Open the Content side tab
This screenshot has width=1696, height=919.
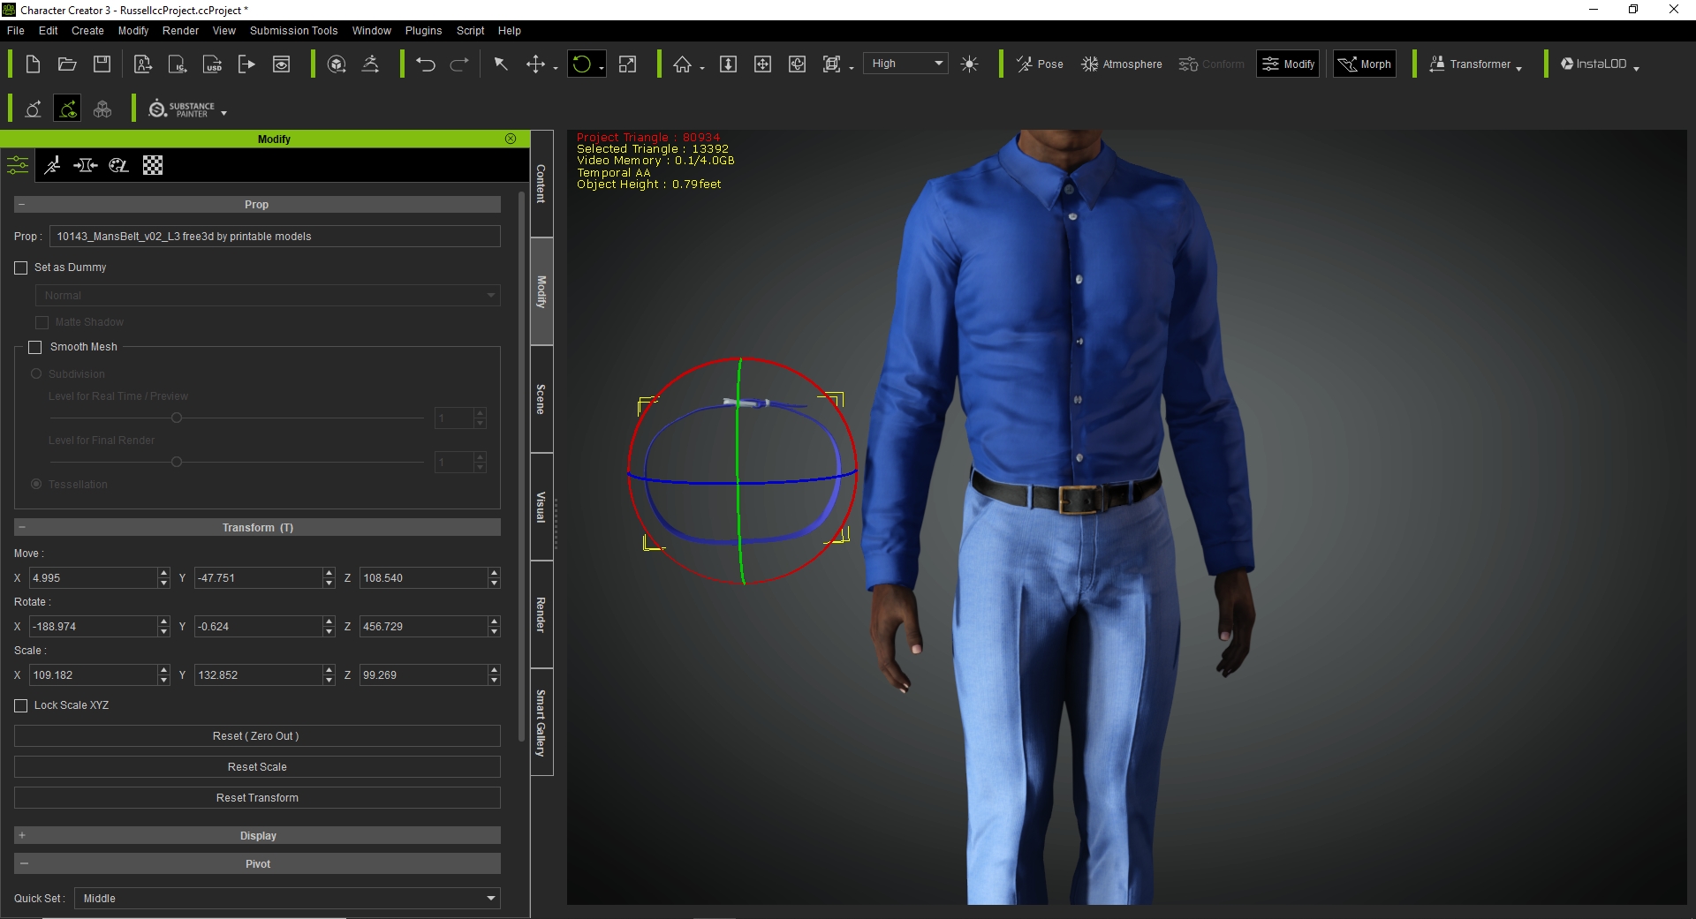(541, 184)
